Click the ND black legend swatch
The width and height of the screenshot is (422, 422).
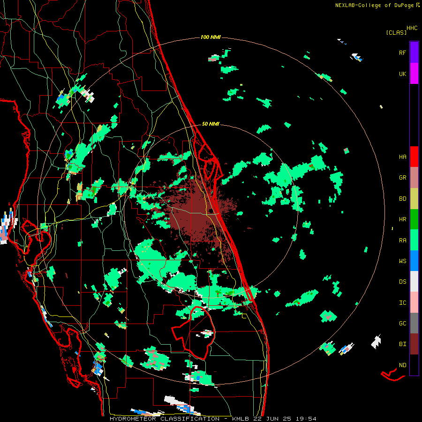[414, 365]
